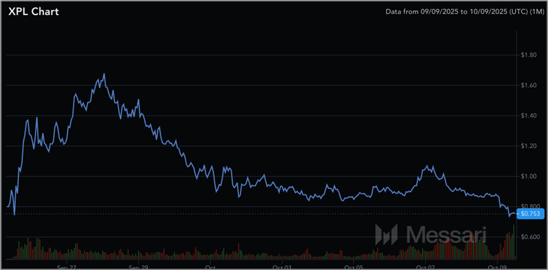Click the $1.60 price axis label
The width and height of the screenshot is (548, 270).
[528, 85]
